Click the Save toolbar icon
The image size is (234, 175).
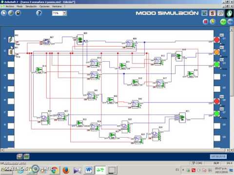pyautogui.click(x=18, y=13)
